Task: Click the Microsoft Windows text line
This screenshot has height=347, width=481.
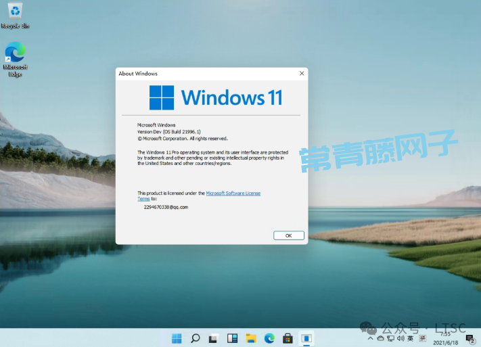Action: (x=156, y=125)
